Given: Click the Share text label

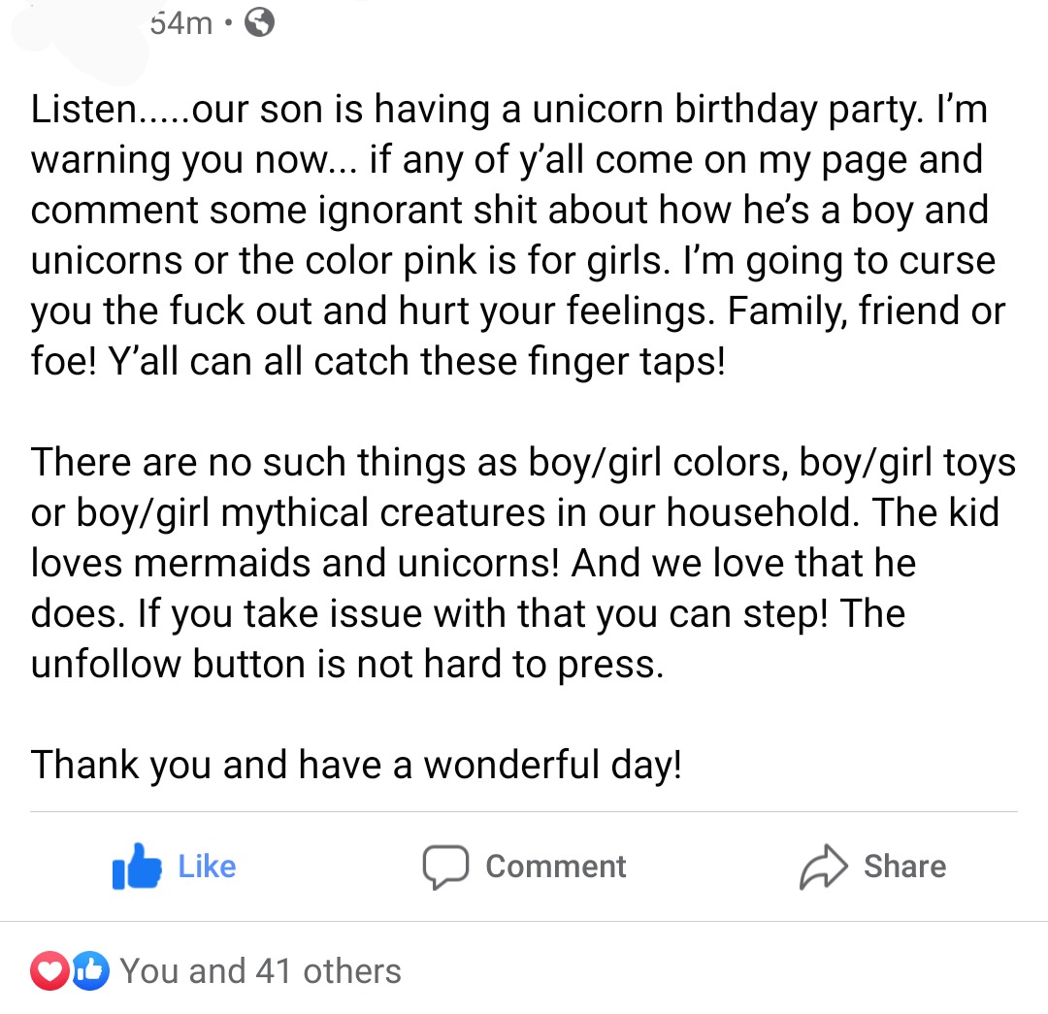Looking at the screenshot, I should (x=904, y=867).
